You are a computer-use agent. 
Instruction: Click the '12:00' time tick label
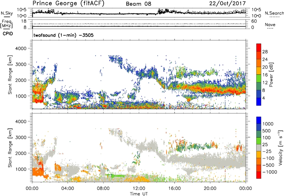(139, 189)
